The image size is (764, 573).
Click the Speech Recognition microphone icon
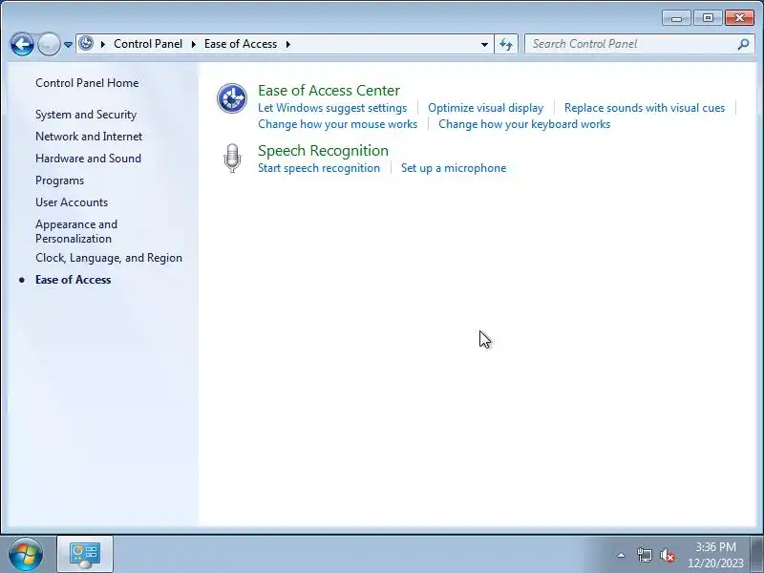click(232, 158)
